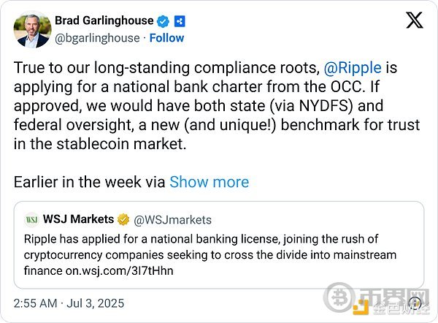The height and width of the screenshot is (323, 438).
Task: Expand the tweet with Show more
Action: [209, 182]
